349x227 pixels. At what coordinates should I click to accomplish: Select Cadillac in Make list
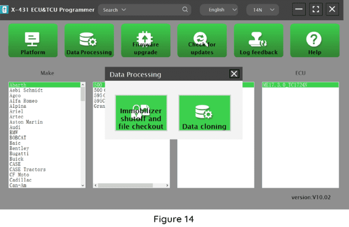click(x=44, y=180)
